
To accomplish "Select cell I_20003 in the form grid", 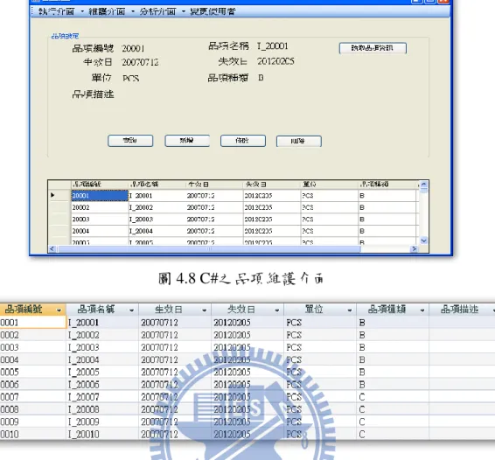I will [x=157, y=220].
